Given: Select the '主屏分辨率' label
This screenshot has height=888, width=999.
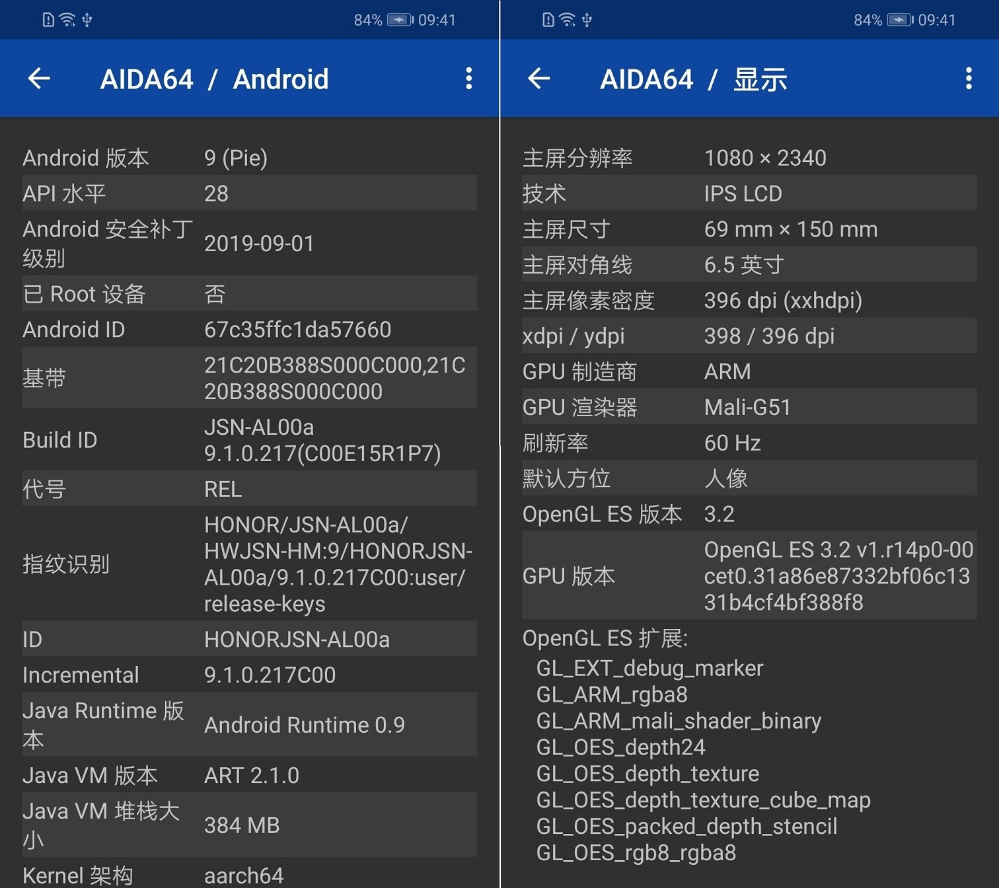Looking at the screenshot, I should (577, 158).
